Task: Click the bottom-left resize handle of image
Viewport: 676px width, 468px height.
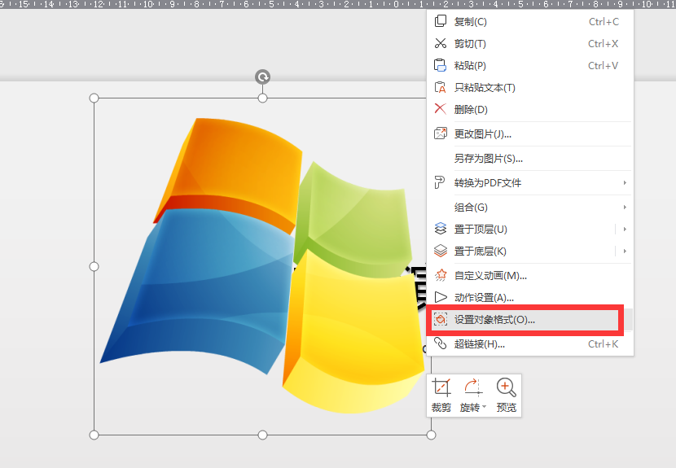Action: pos(94,435)
